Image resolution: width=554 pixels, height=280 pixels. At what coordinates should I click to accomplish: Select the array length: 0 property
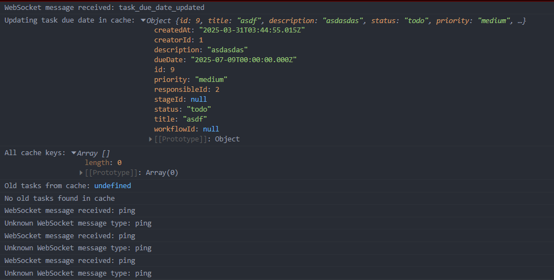tap(103, 163)
